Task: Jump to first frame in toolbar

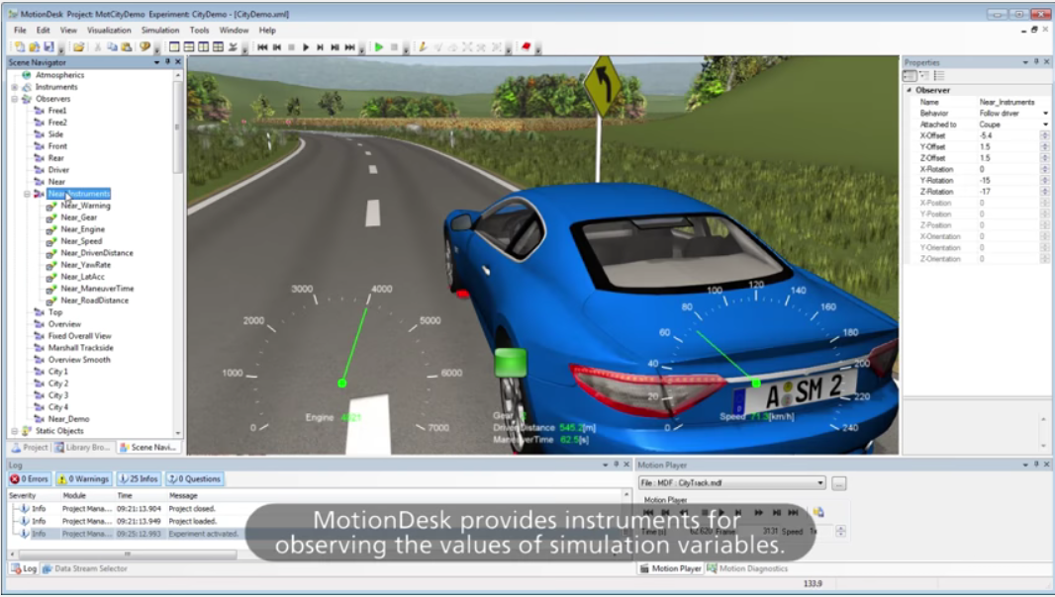Action: (x=262, y=47)
